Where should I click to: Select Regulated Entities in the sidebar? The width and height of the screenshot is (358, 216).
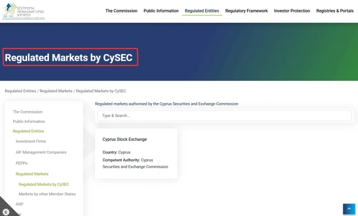click(x=28, y=131)
